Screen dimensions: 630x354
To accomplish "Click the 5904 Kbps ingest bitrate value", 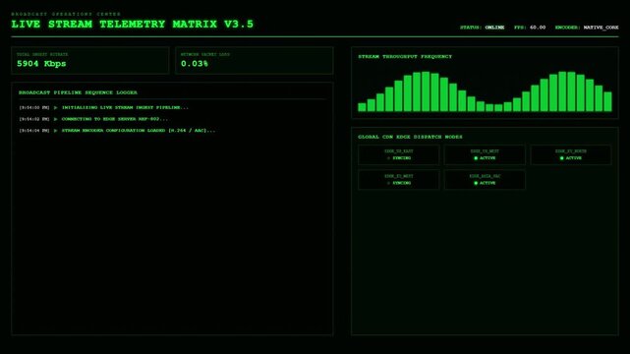I will pos(41,64).
